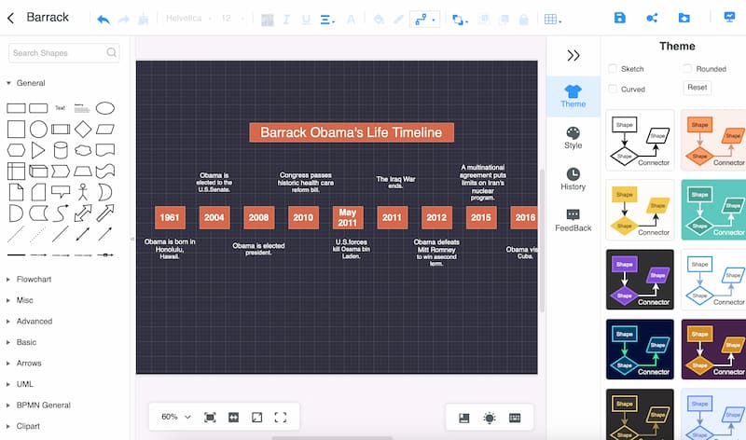
Task: Select the callout speech bubble shape
Action: pos(61,192)
